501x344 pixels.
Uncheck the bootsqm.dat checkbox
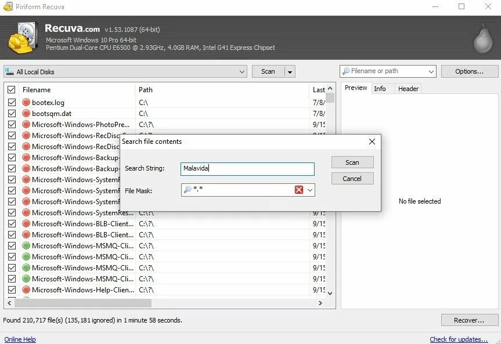(x=12, y=113)
